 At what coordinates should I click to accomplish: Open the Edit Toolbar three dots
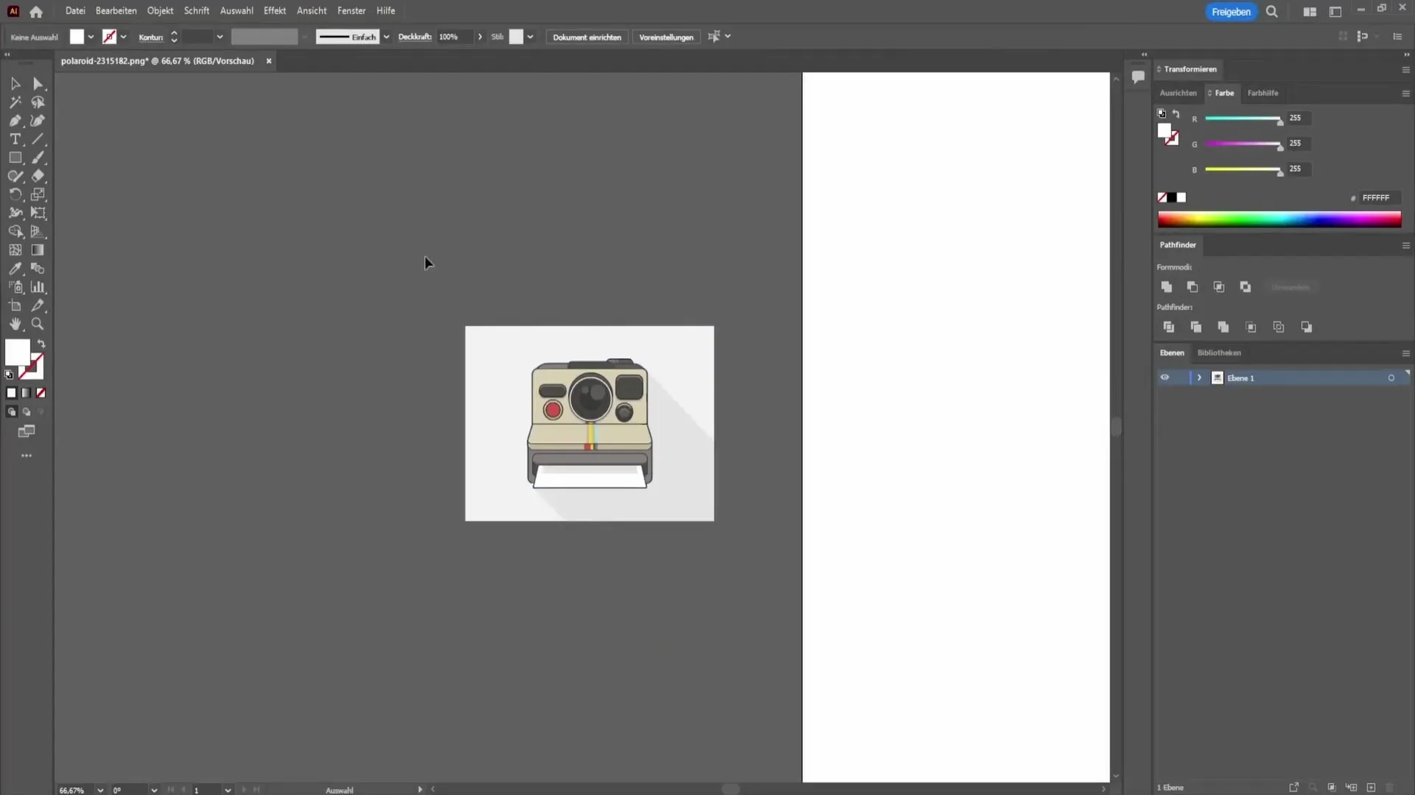tap(27, 456)
